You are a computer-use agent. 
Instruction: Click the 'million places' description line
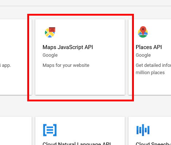pos(150,73)
